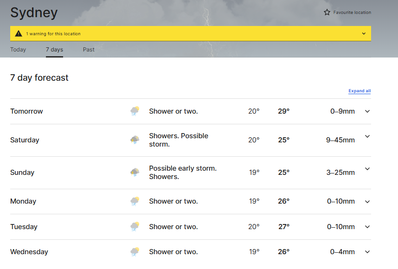Switch to the Today tab

pos(18,50)
